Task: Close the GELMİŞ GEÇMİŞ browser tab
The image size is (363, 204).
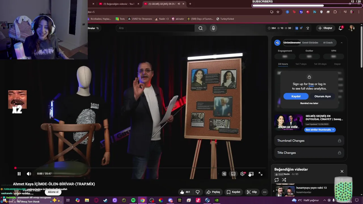Action: (183, 4)
